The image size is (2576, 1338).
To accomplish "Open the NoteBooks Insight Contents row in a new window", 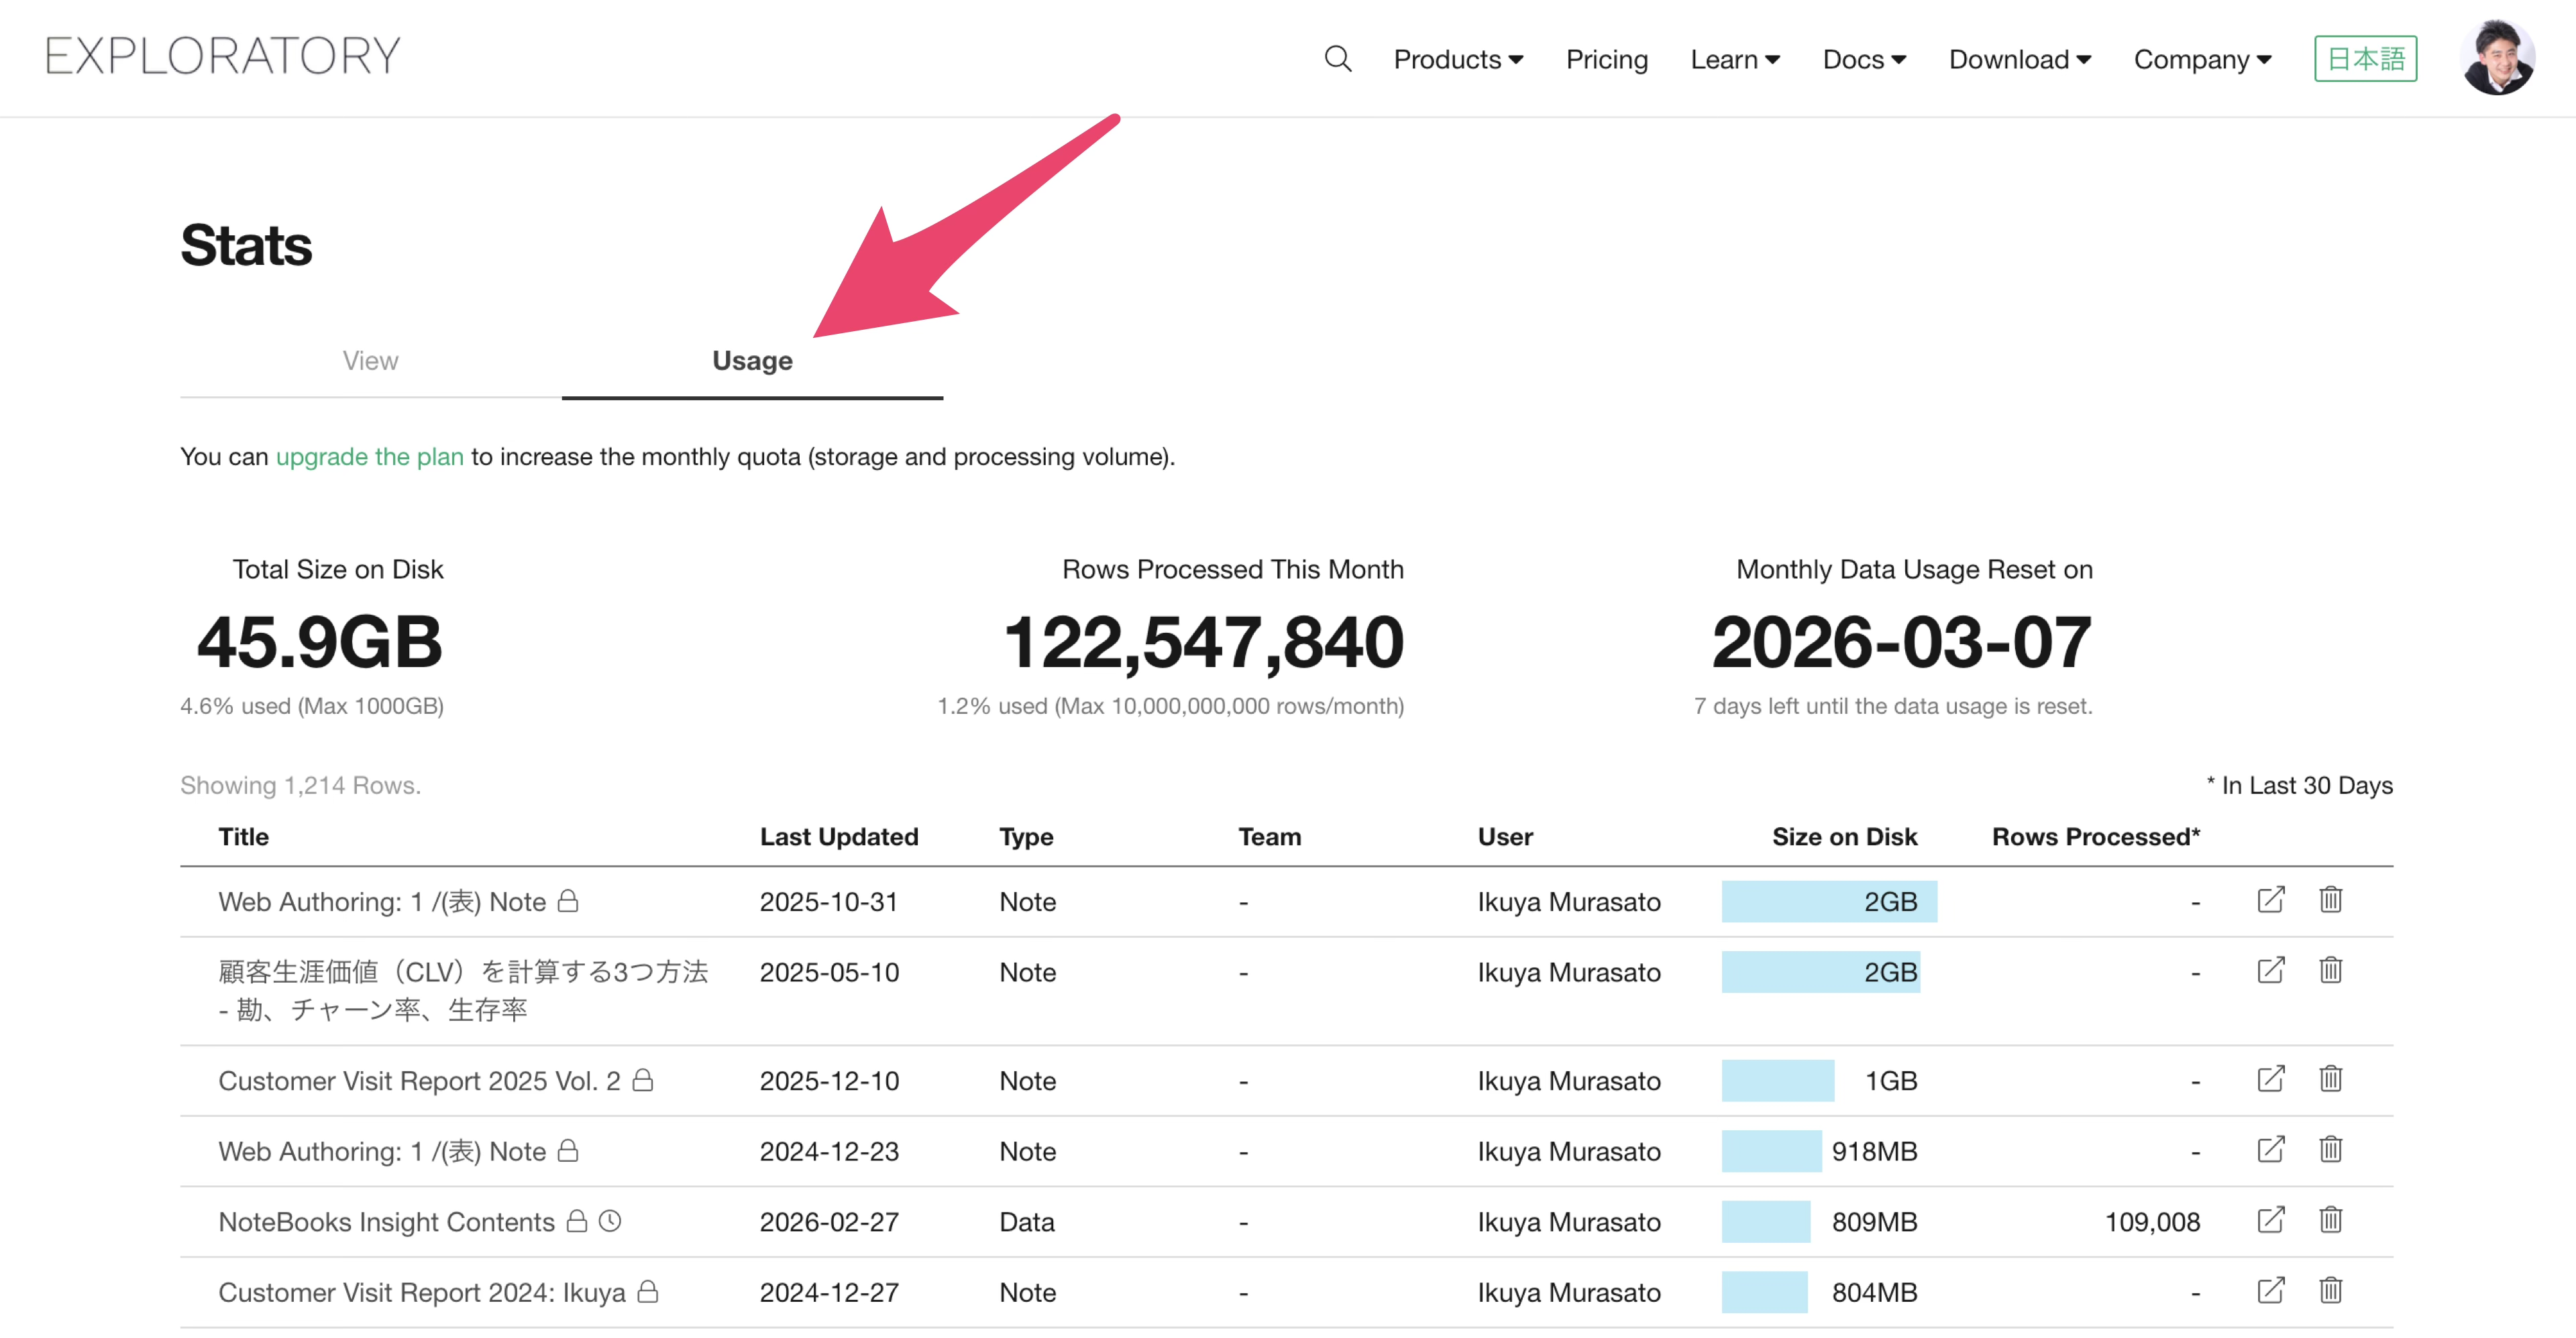I will pos(2270,1220).
